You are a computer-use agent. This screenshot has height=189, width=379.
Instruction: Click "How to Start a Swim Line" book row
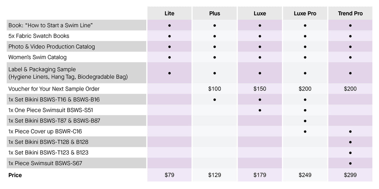(x=51, y=25)
